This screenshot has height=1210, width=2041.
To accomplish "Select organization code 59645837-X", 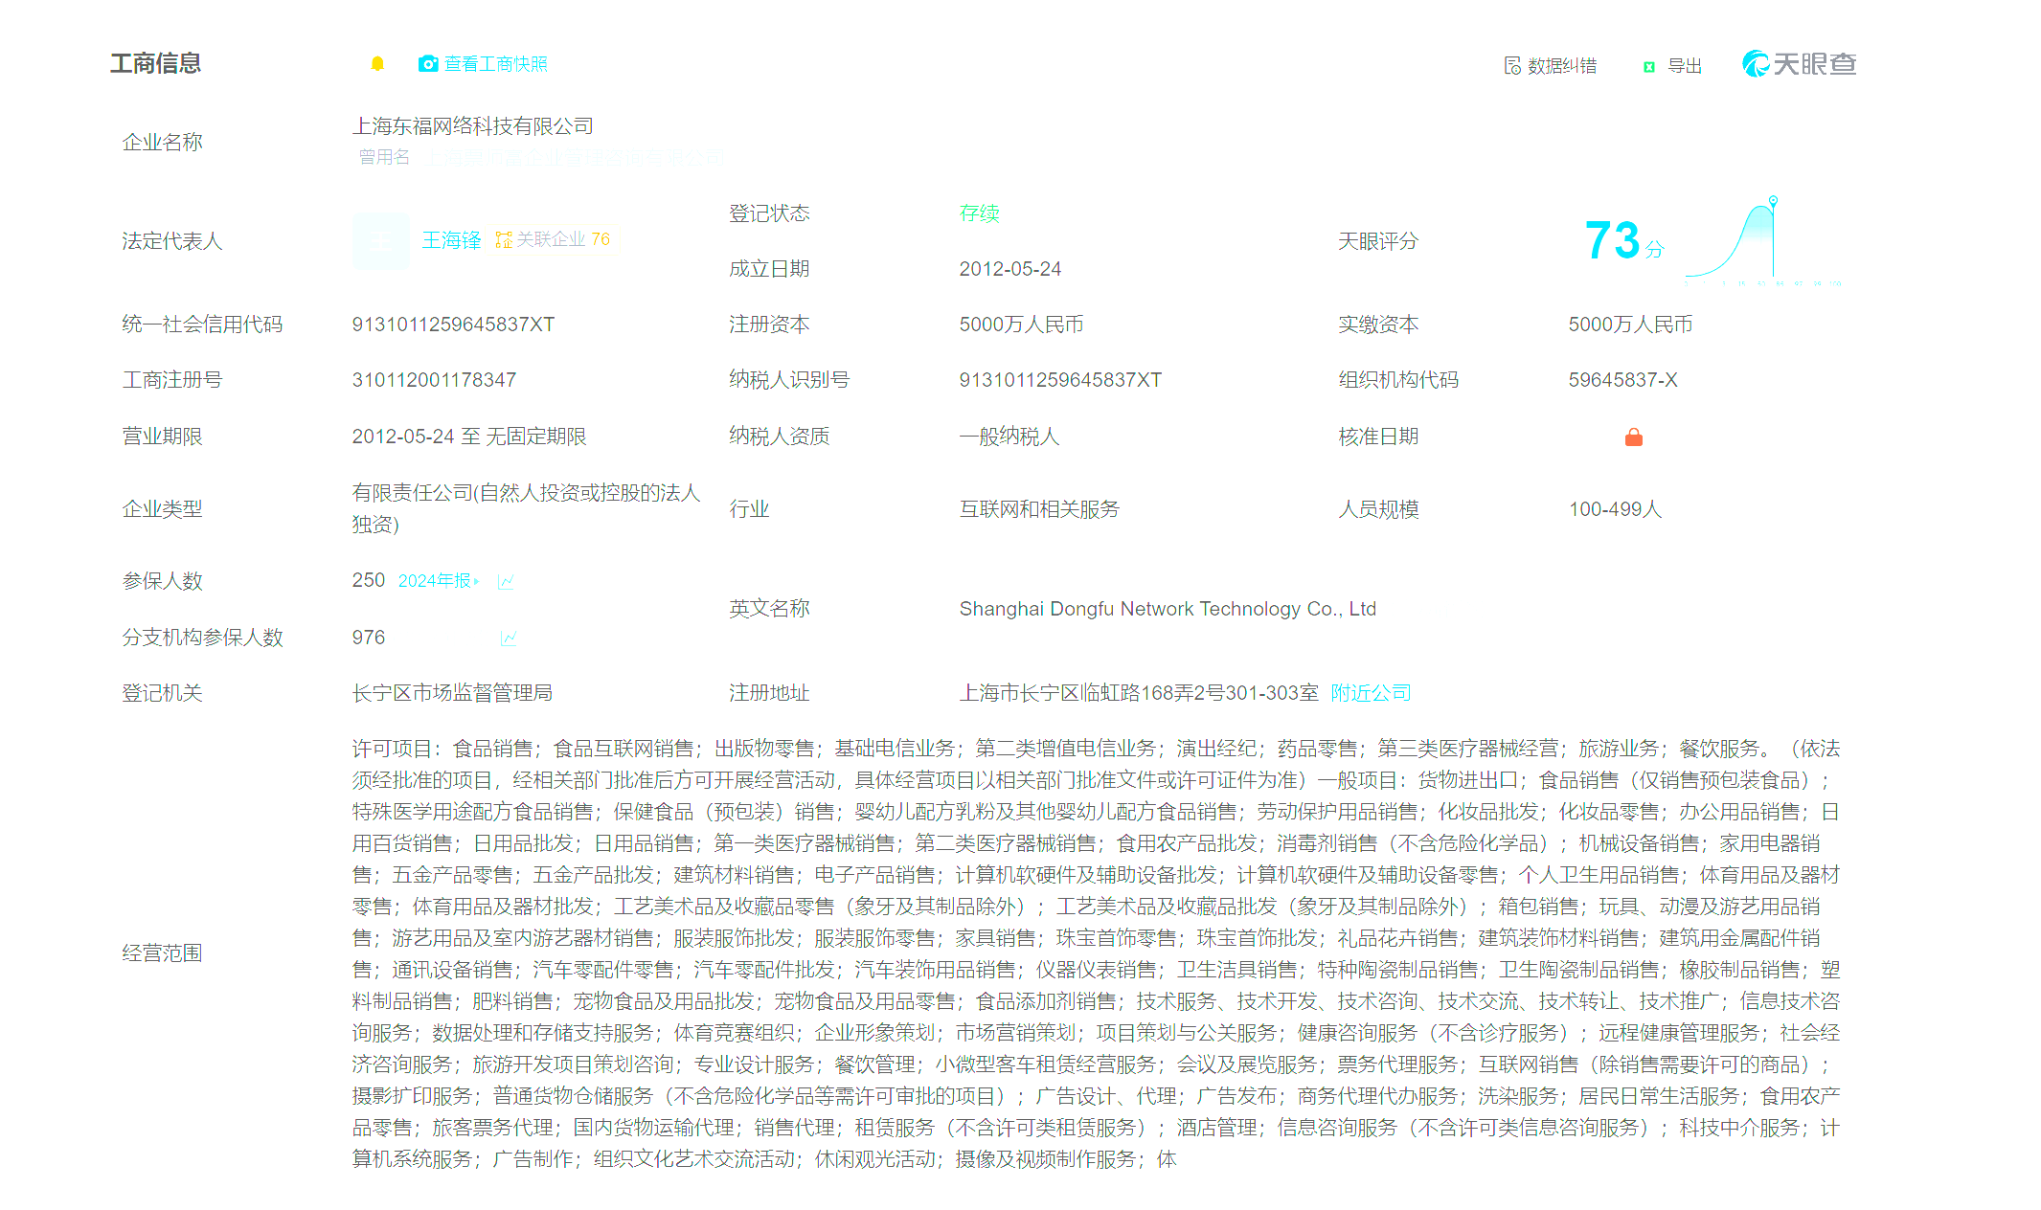I will [1622, 380].
